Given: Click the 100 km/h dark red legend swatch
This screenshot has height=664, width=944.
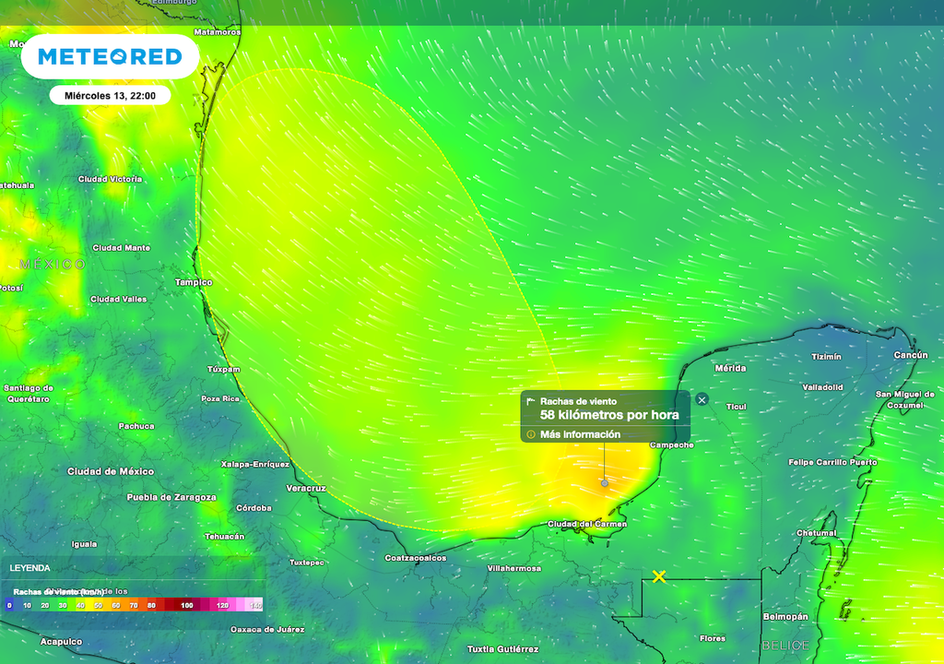Looking at the screenshot, I should [187, 605].
